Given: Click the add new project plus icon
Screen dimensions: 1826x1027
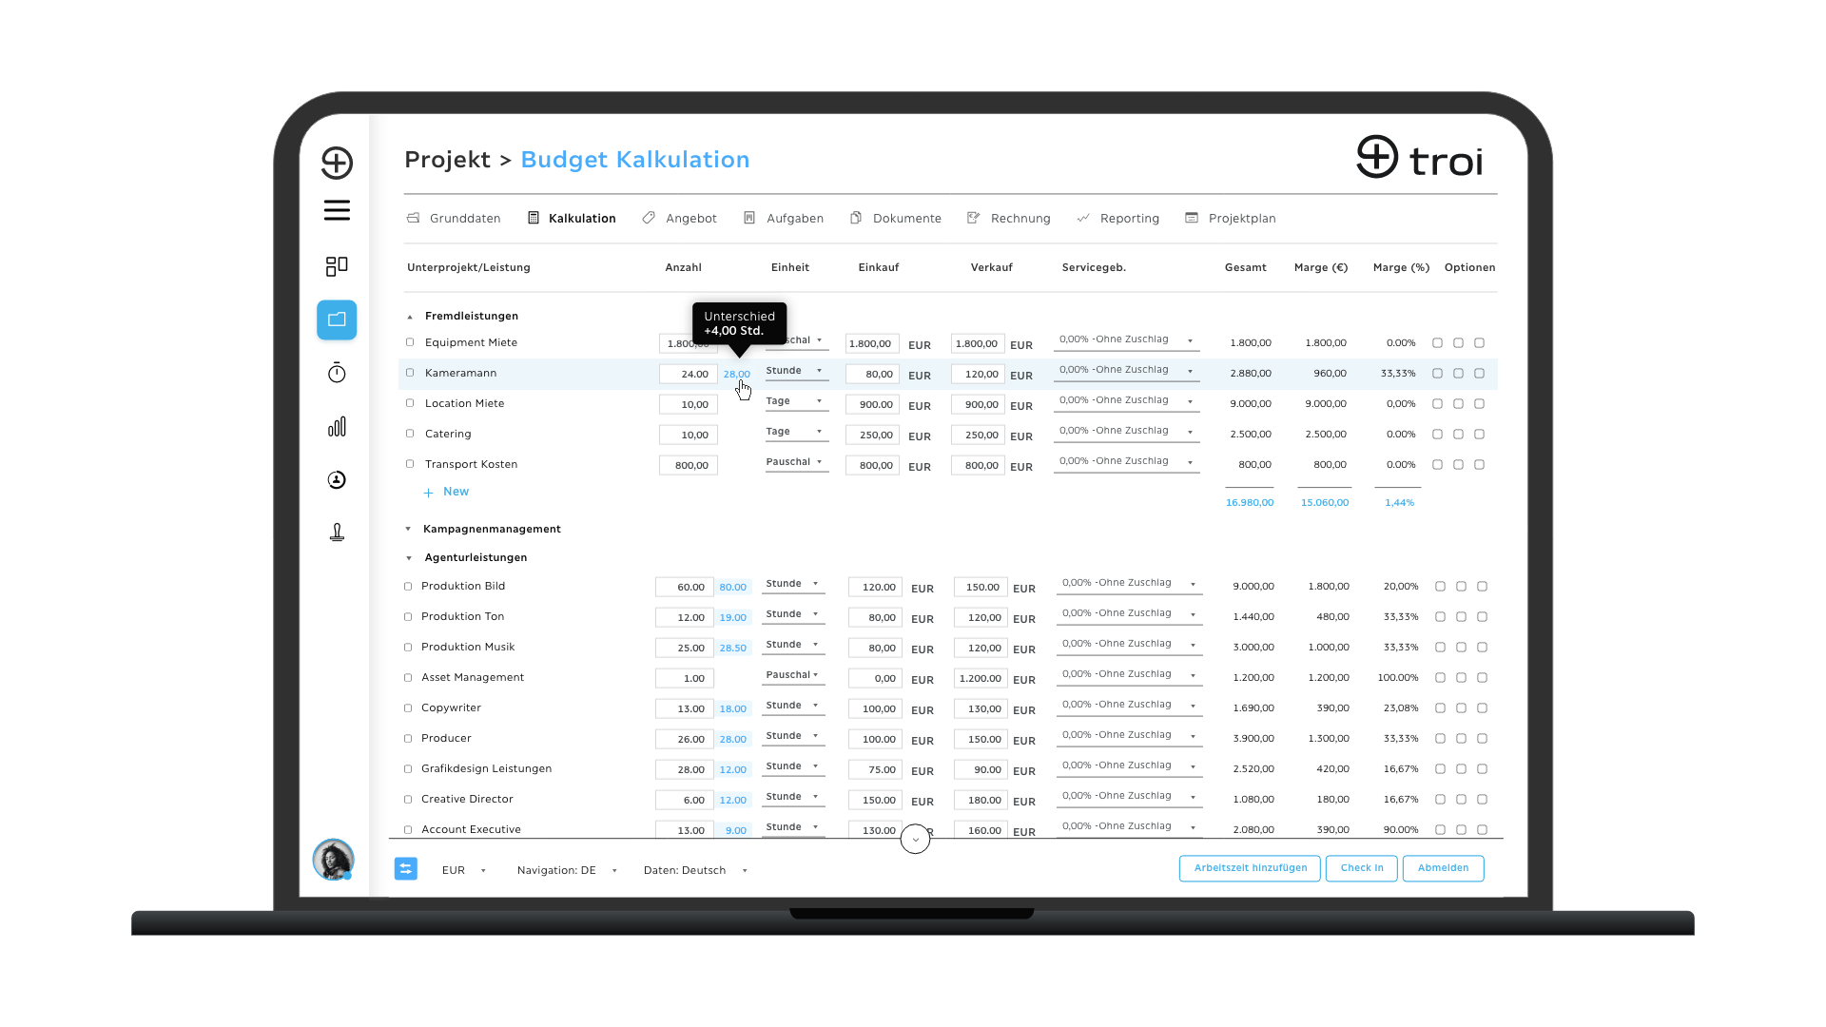Looking at the screenshot, I should coord(336,161).
